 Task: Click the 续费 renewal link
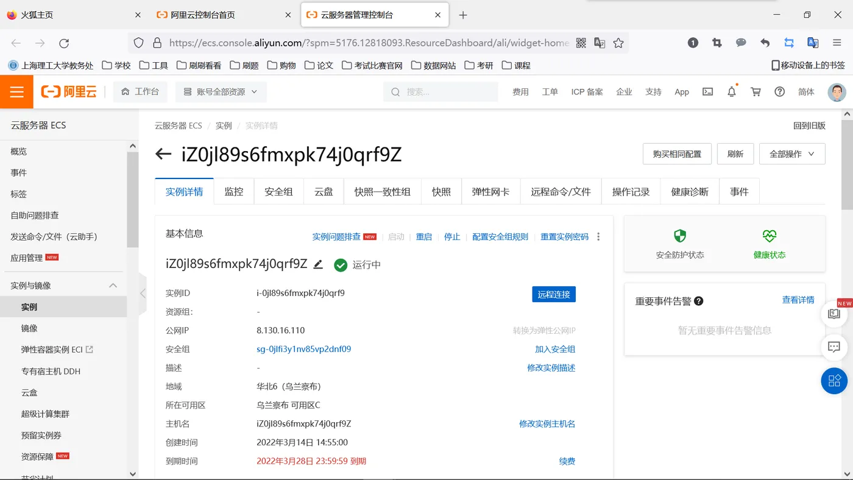point(567,461)
